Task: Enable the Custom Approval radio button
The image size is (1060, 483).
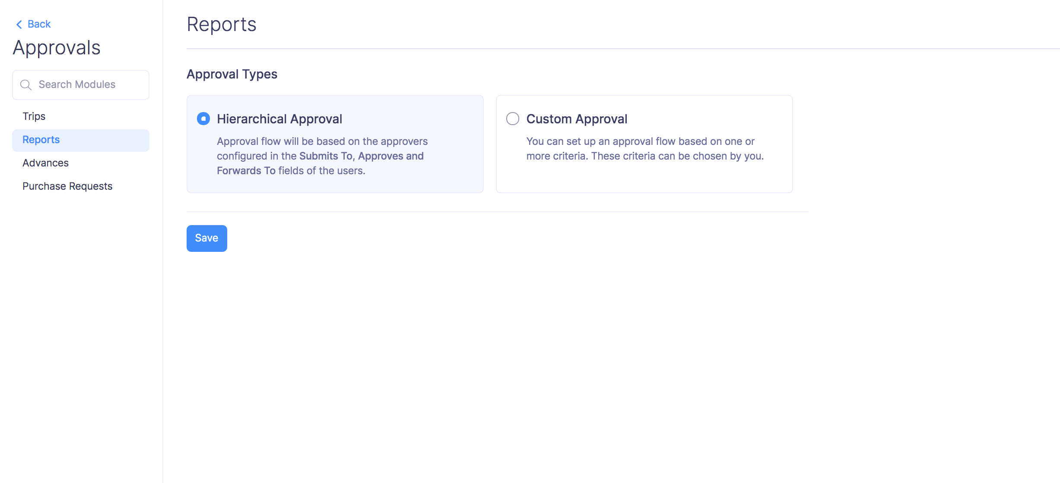Action: point(513,119)
